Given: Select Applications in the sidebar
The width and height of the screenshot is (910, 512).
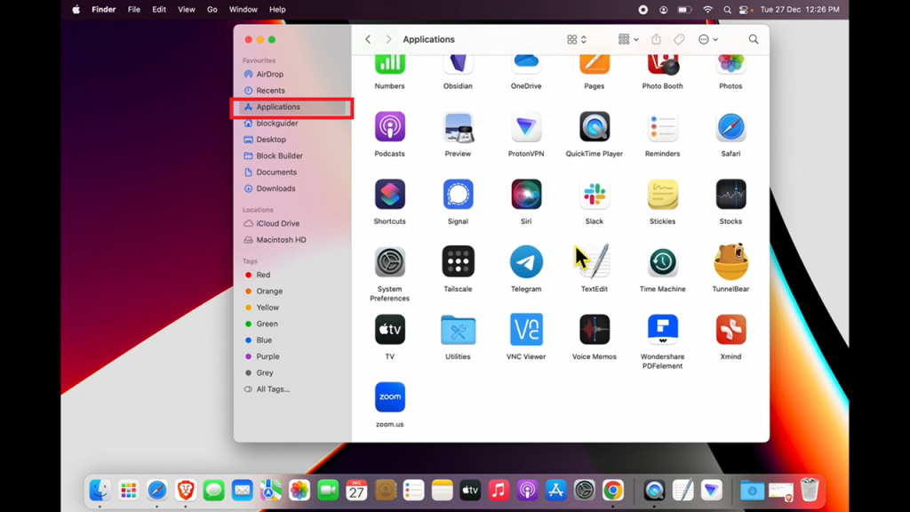Looking at the screenshot, I should click(292, 107).
